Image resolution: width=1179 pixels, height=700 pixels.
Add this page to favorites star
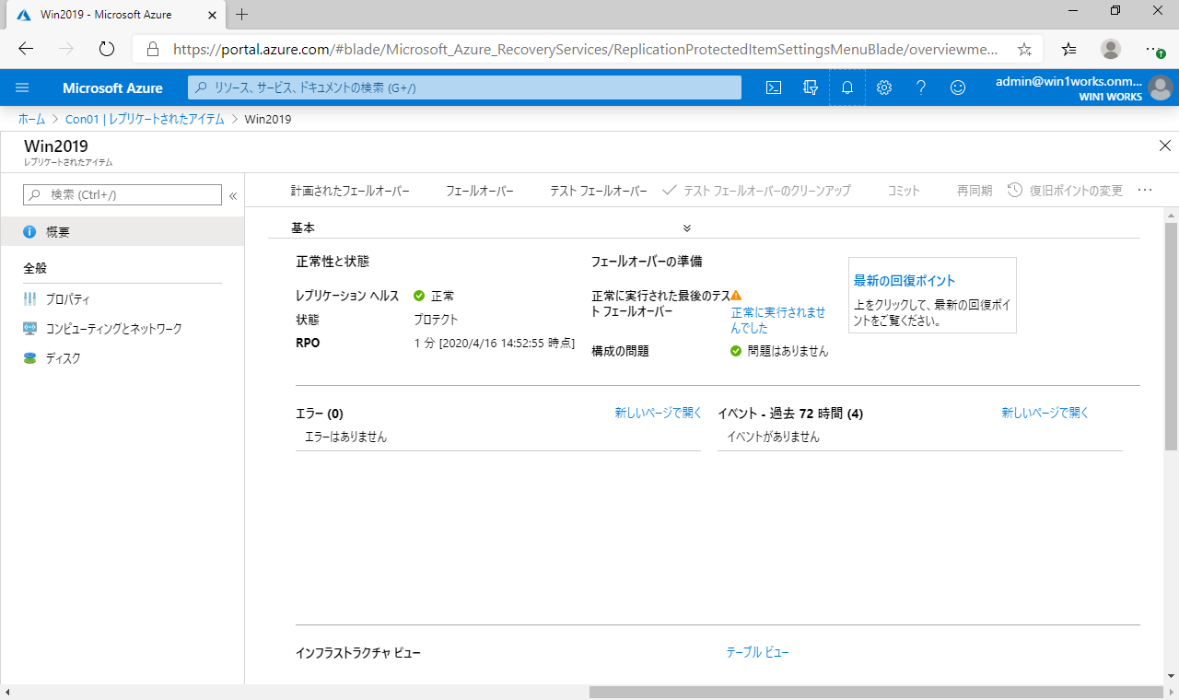coord(1024,49)
